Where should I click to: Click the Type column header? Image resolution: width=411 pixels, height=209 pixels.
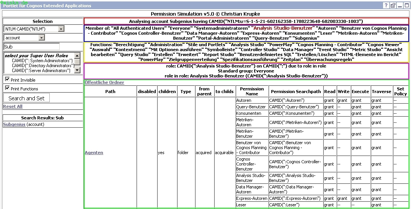(x=186, y=92)
